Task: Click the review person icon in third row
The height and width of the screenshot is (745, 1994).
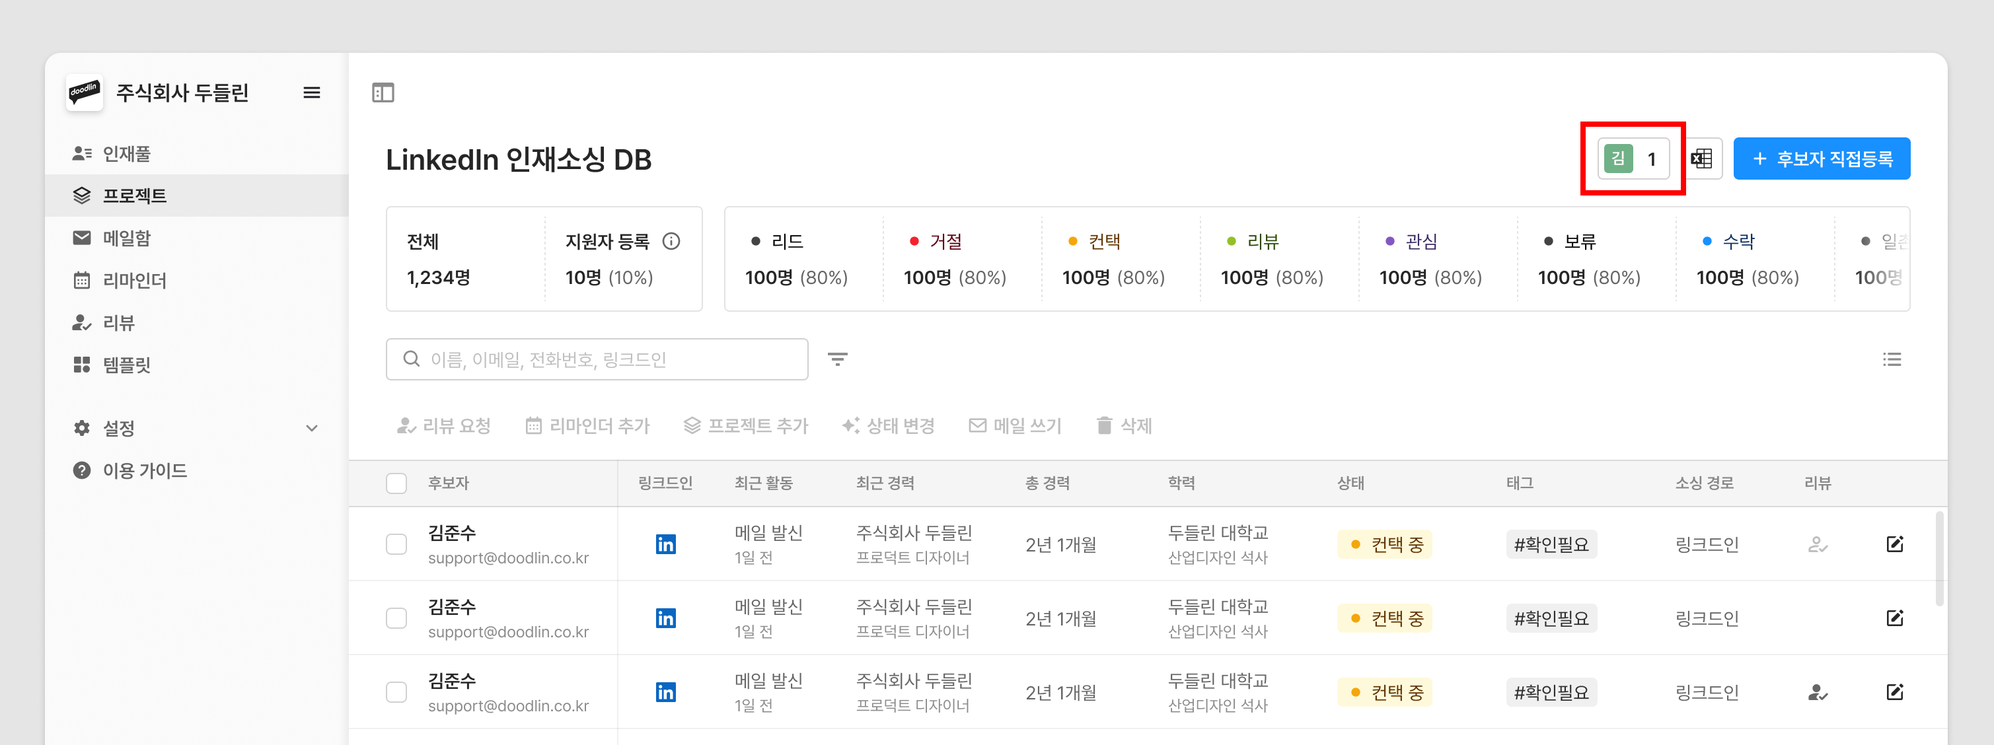Action: pos(1817,692)
